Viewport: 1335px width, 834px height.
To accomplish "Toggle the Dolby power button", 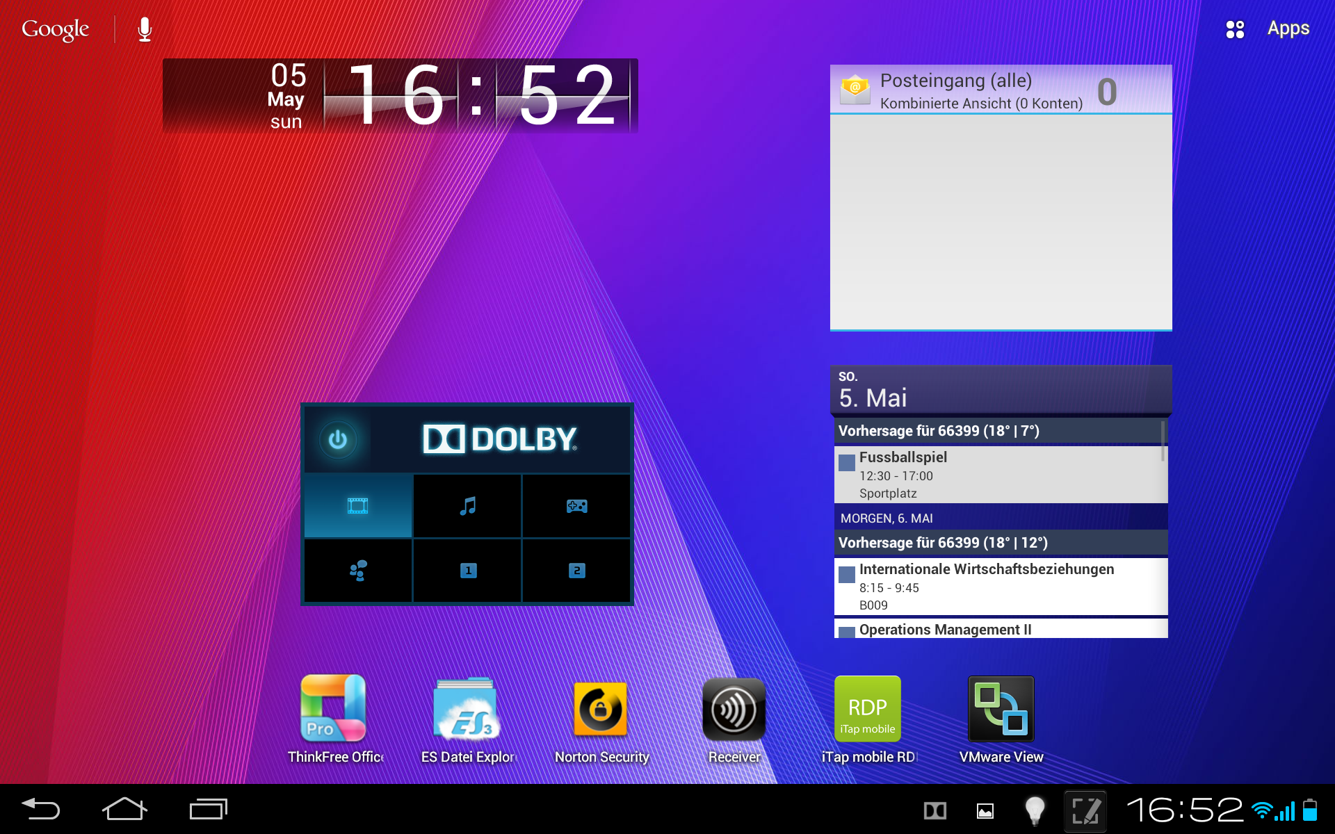I will click(x=338, y=440).
